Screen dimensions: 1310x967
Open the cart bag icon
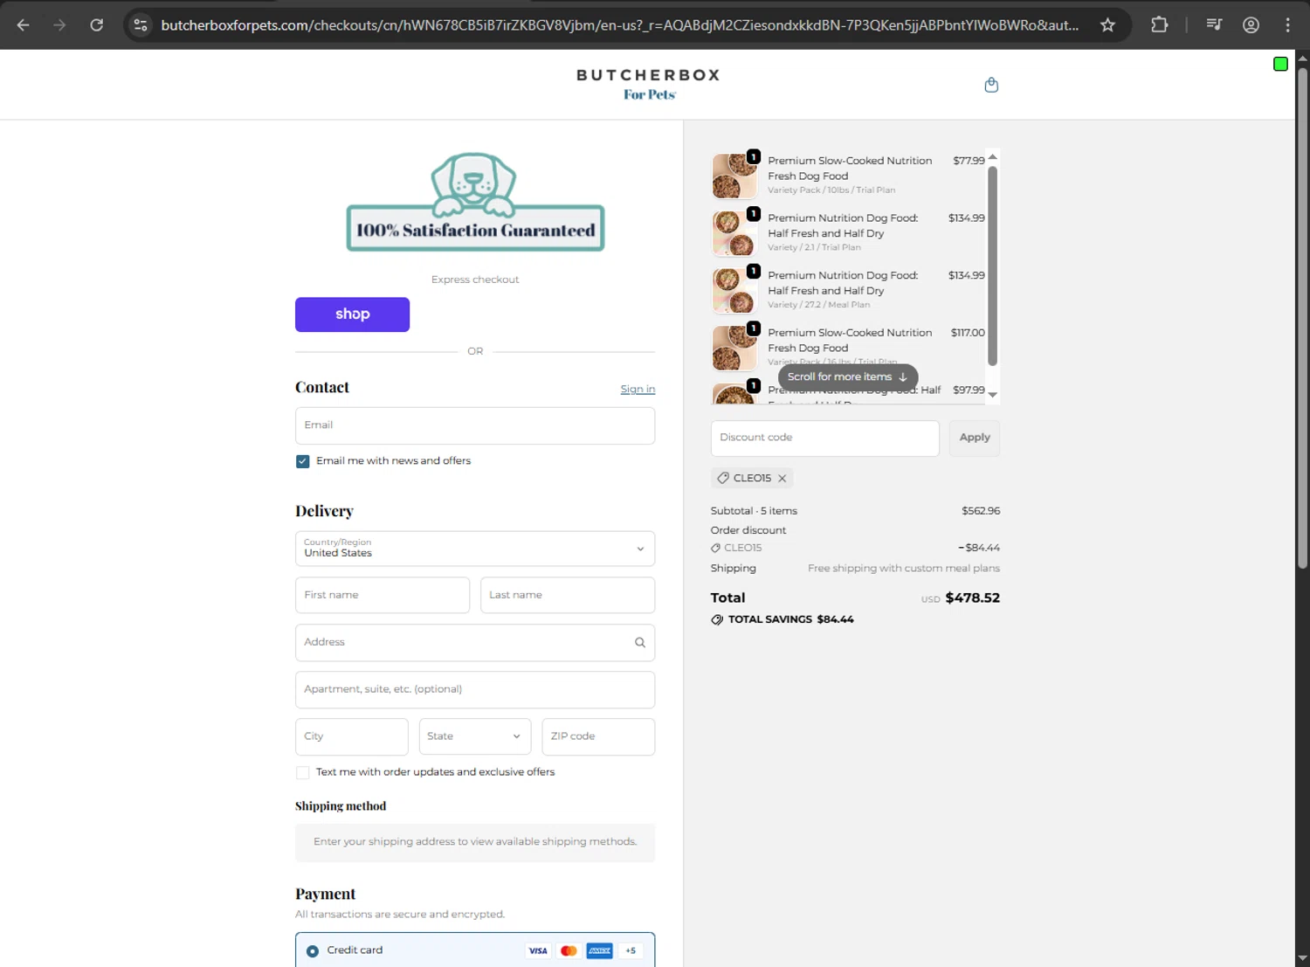[991, 85]
